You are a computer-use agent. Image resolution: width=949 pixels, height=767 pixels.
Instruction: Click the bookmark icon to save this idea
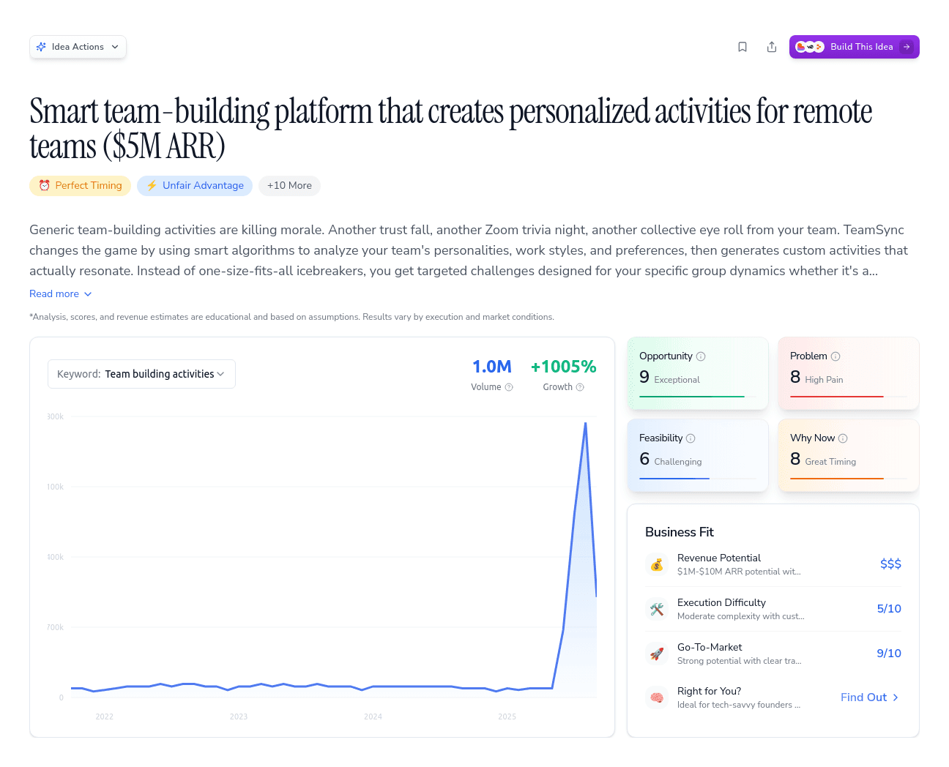(x=742, y=46)
